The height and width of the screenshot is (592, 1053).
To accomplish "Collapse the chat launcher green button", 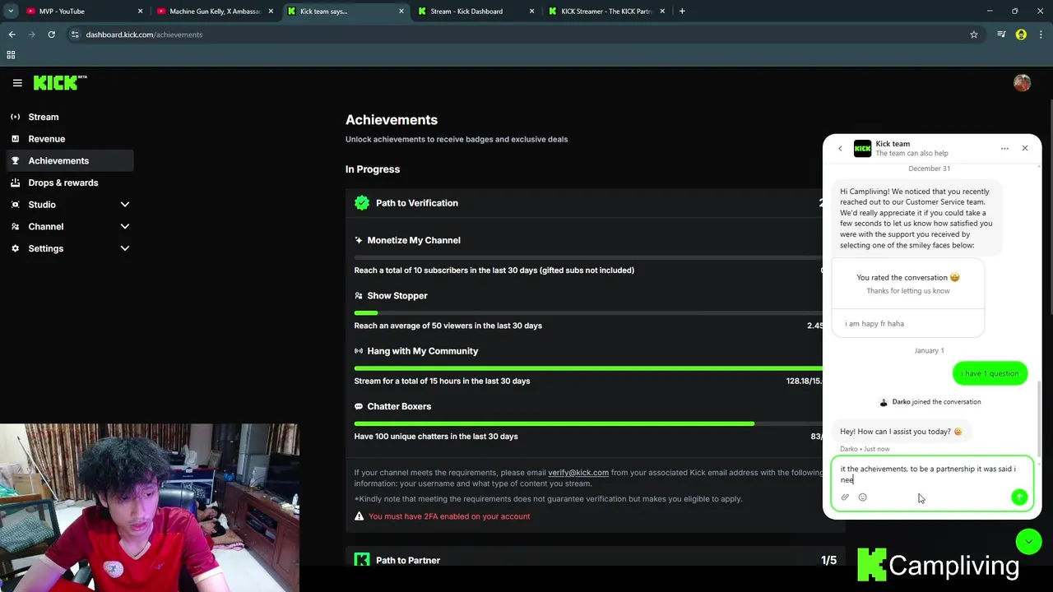I will (1028, 541).
